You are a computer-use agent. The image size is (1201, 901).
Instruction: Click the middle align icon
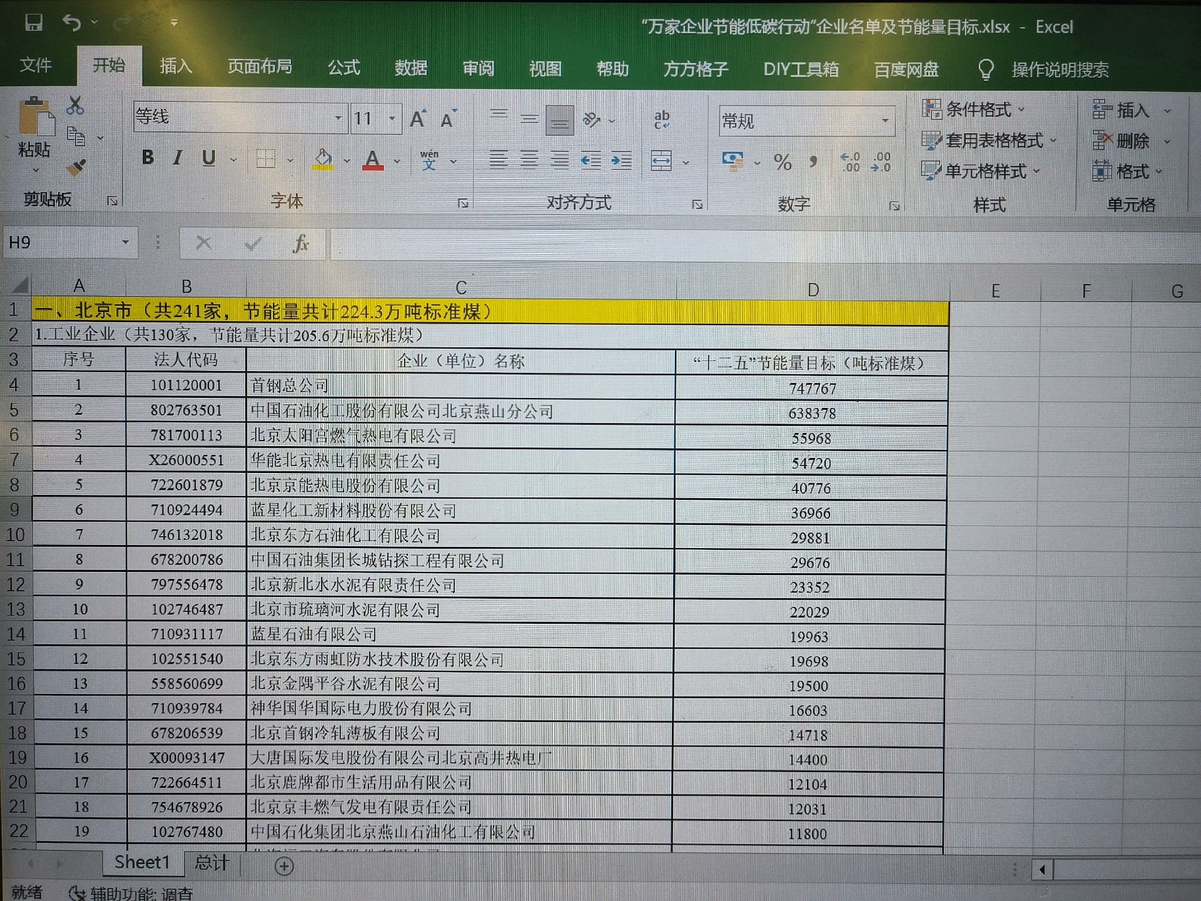pyautogui.click(x=529, y=118)
